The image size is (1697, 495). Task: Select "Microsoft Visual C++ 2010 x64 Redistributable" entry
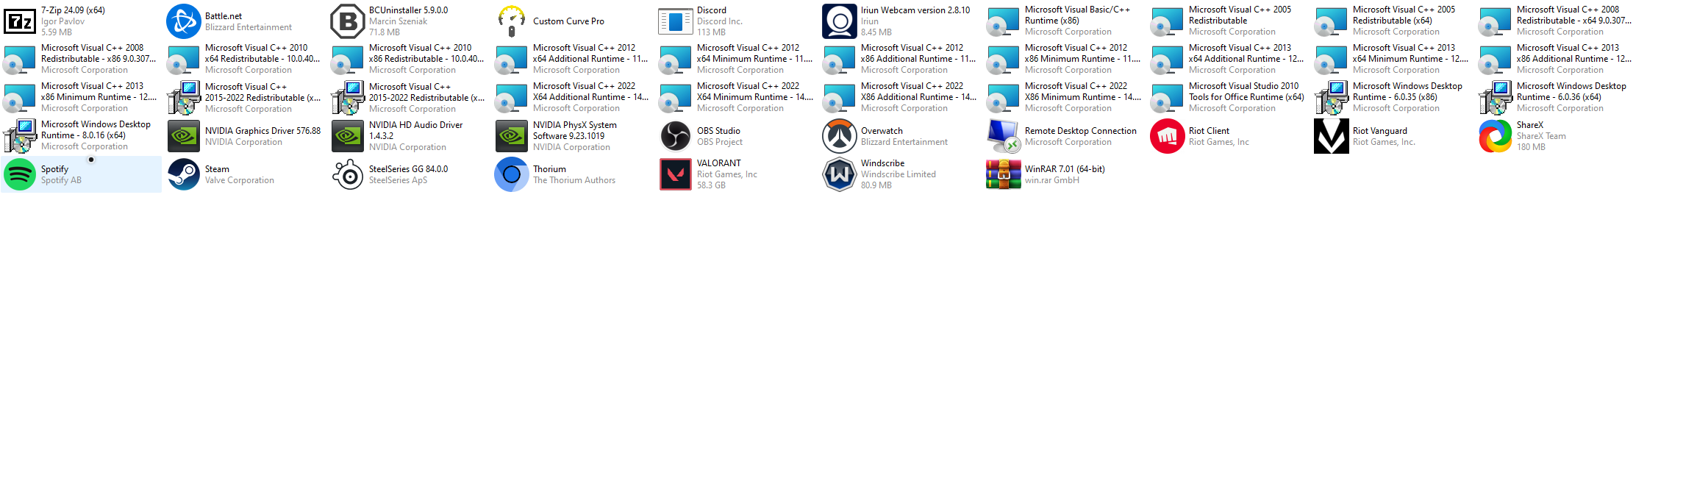pyautogui.click(x=246, y=60)
